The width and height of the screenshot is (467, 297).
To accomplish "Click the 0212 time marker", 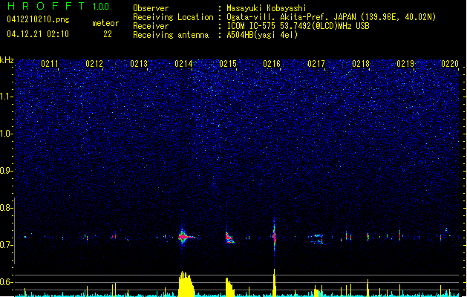I will click(94, 64).
